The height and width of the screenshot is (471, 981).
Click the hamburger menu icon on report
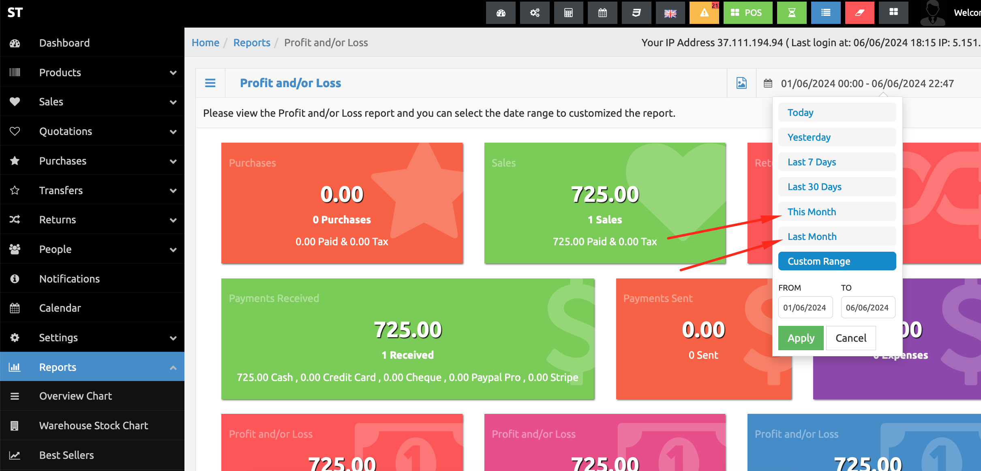(x=210, y=83)
